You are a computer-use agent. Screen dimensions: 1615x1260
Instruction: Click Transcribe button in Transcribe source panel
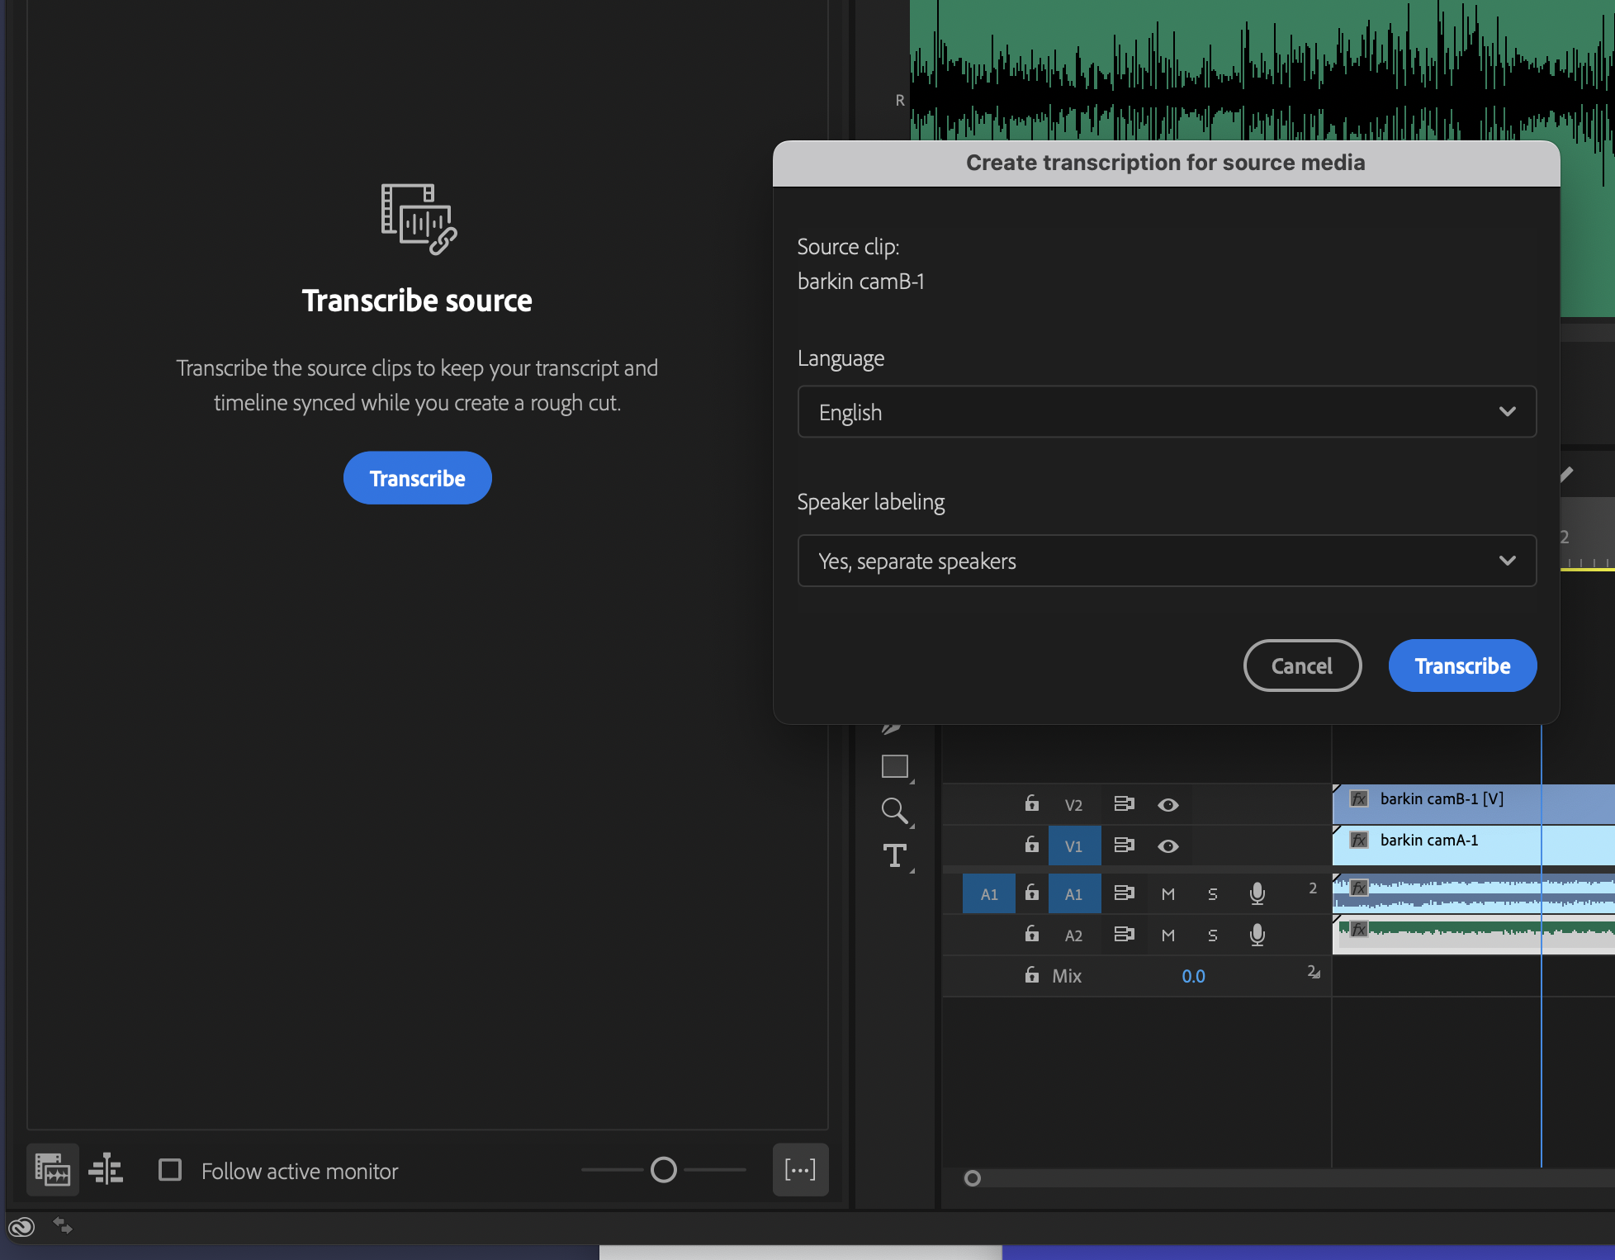click(417, 478)
